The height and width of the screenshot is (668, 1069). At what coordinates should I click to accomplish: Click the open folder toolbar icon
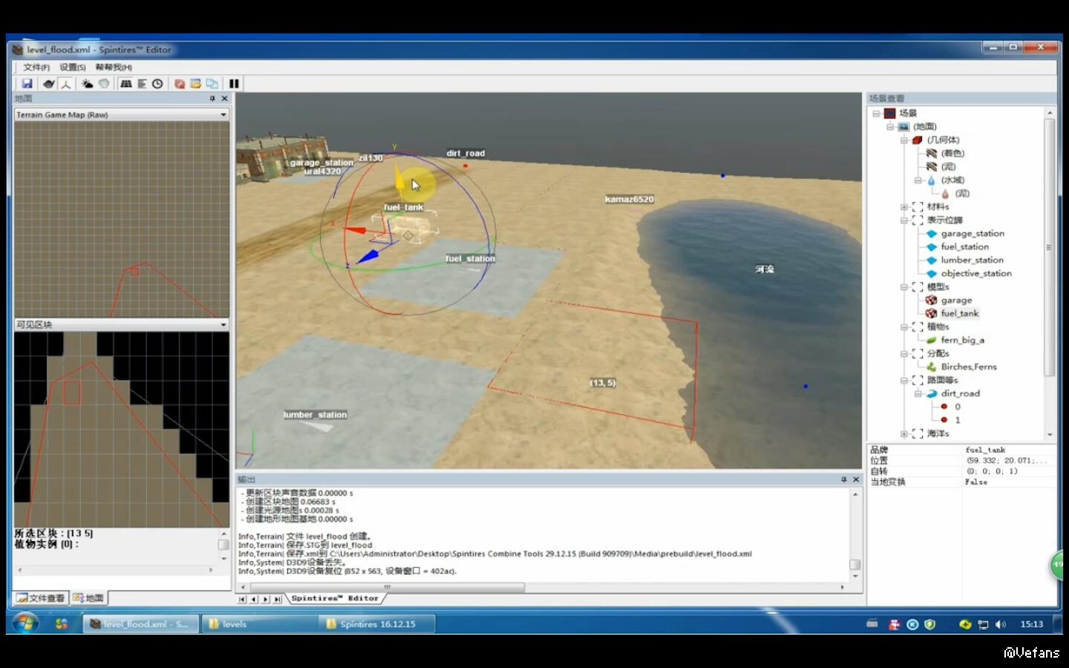(195, 84)
